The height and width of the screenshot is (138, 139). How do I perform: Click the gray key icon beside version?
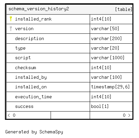pyautogui.click(x=11, y=28)
